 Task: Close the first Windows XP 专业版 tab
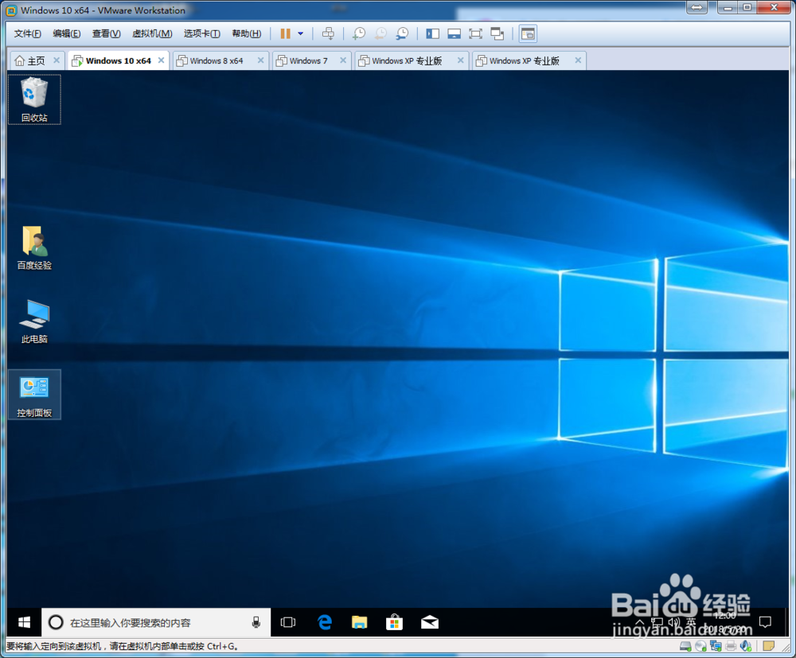coord(460,60)
